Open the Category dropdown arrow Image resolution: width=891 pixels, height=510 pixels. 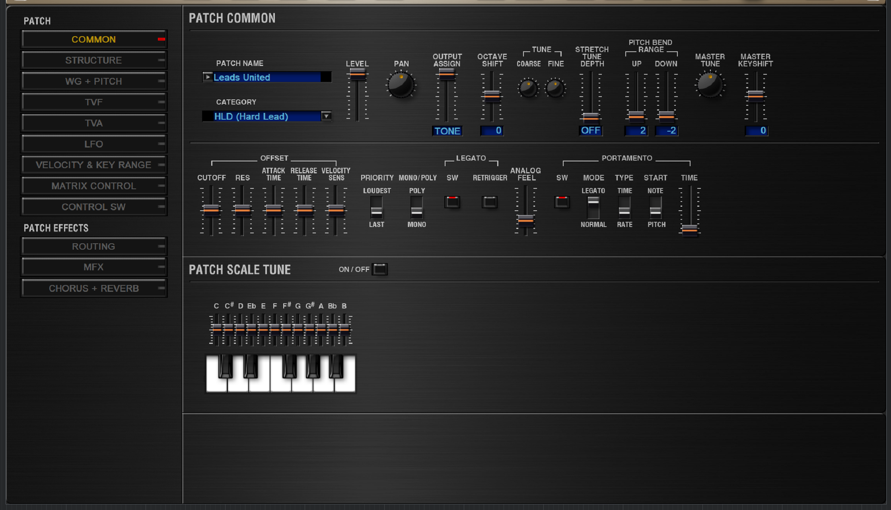pyautogui.click(x=326, y=116)
